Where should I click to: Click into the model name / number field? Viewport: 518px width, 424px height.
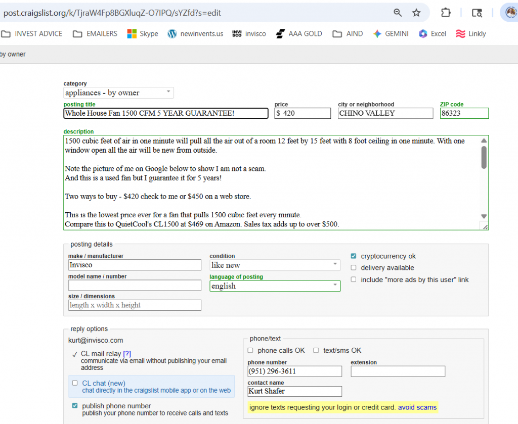click(135, 286)
